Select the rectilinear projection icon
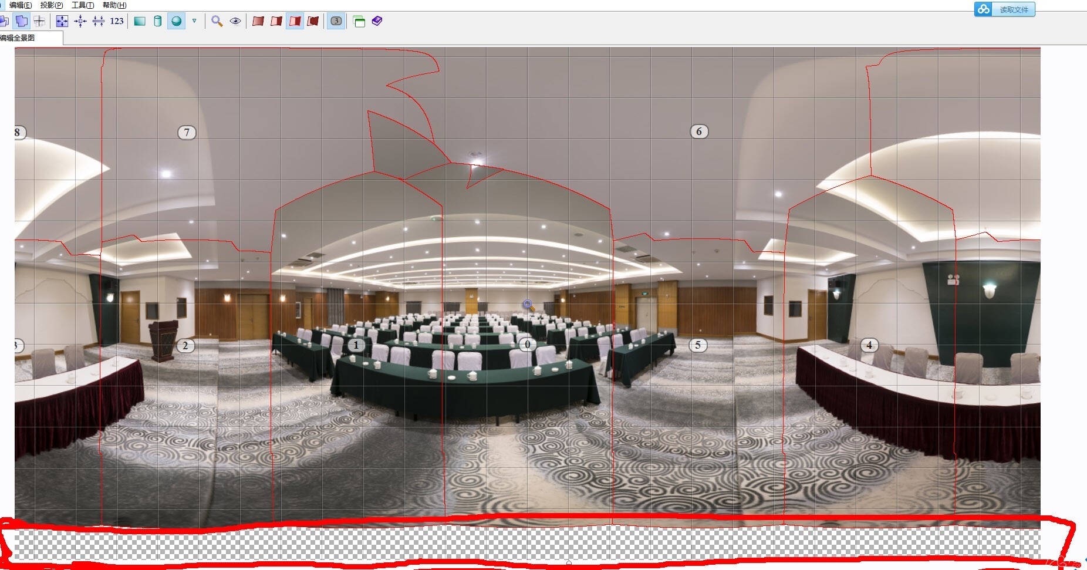Screen dimensions: 1087x570 140,22
